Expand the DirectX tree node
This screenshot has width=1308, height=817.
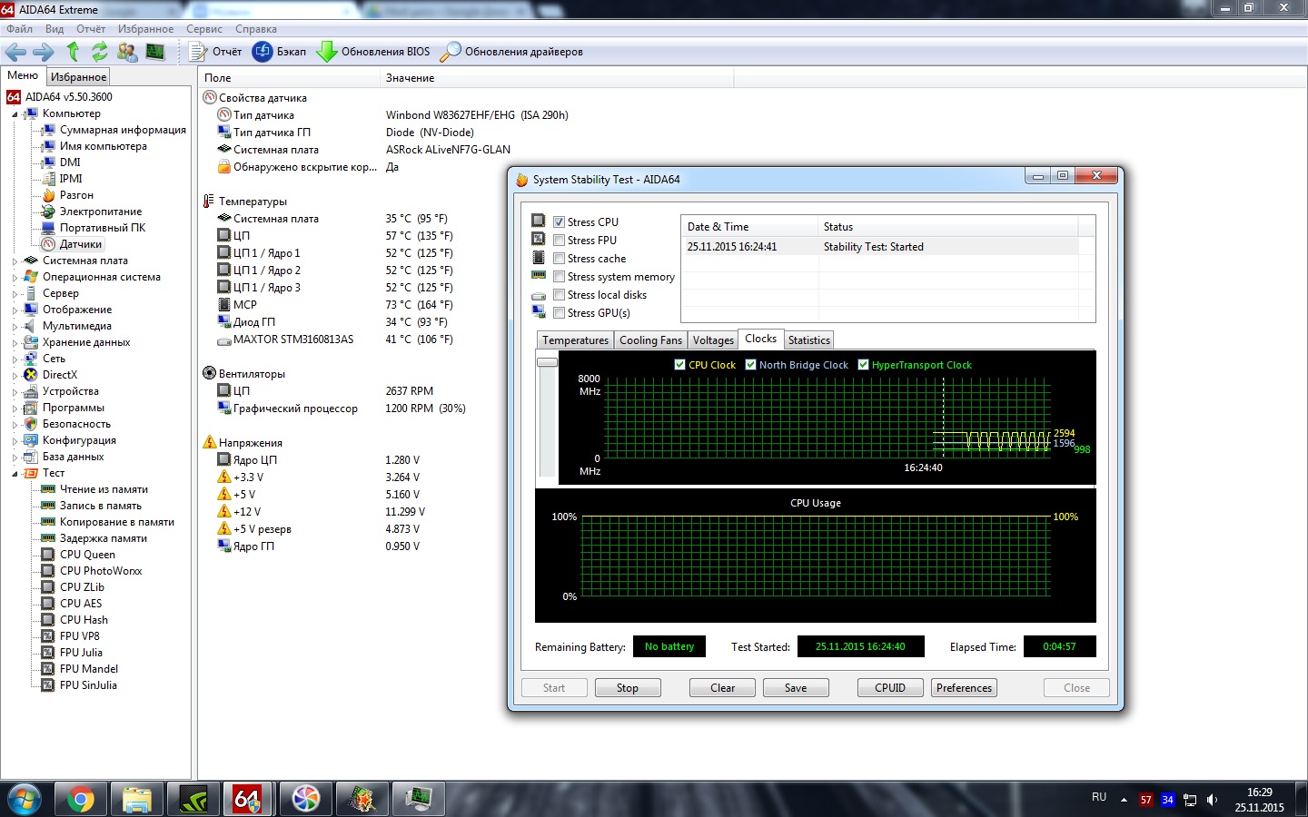click(x=15, y=376)
